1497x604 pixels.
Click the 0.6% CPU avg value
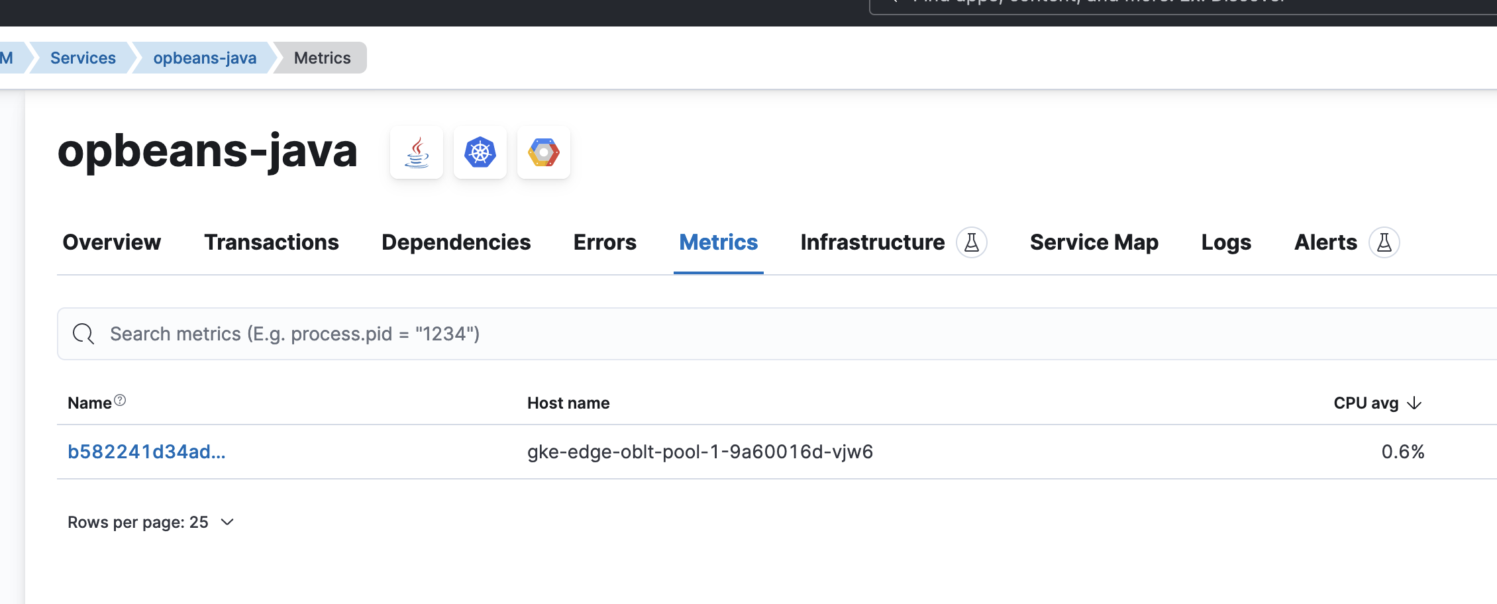(x=1403, y=452)
